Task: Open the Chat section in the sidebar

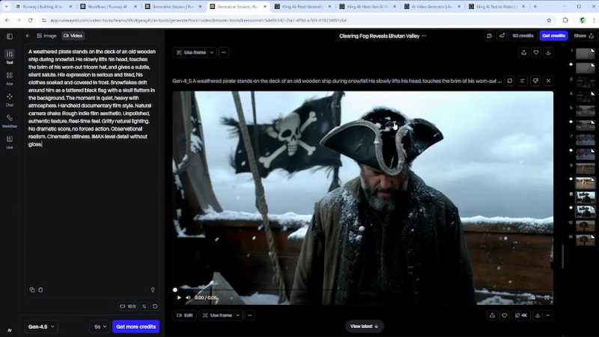Action: (x=10, y=98)
